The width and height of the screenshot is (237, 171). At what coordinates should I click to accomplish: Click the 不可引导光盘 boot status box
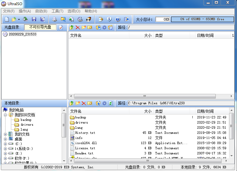point(40,27)
